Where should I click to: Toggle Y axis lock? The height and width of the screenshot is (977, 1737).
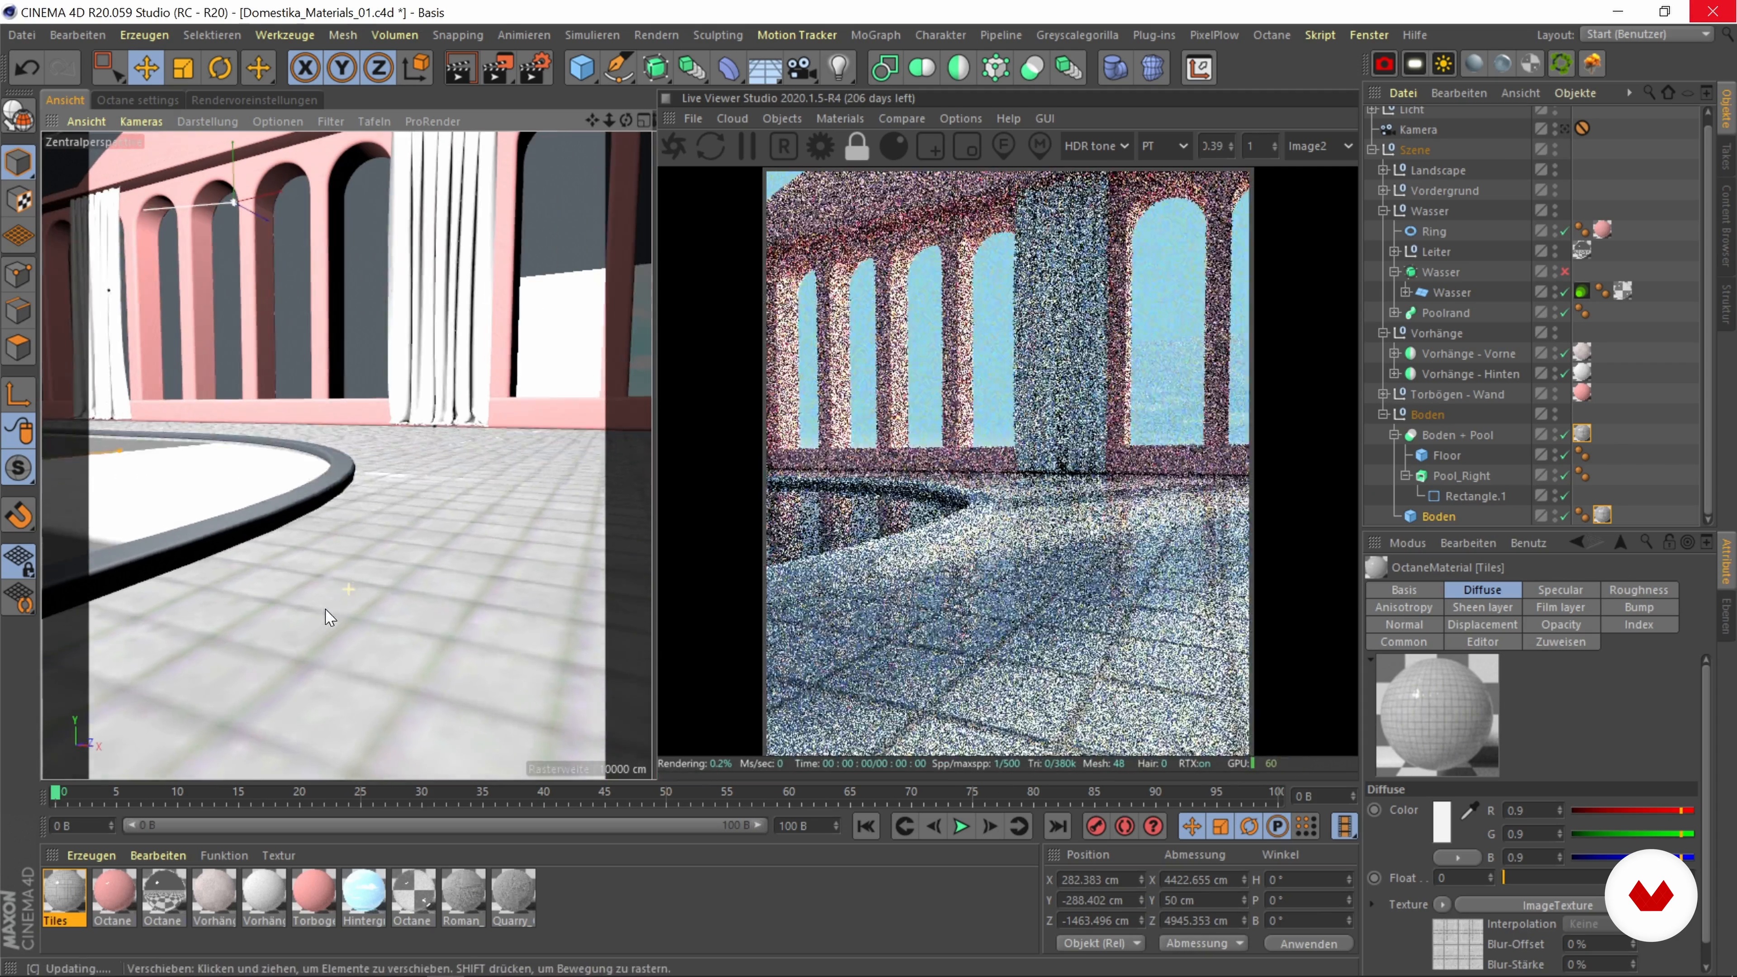[x=342, y=68]
